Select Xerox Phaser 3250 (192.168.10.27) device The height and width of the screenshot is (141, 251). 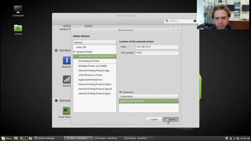click(x=95, y=56)
